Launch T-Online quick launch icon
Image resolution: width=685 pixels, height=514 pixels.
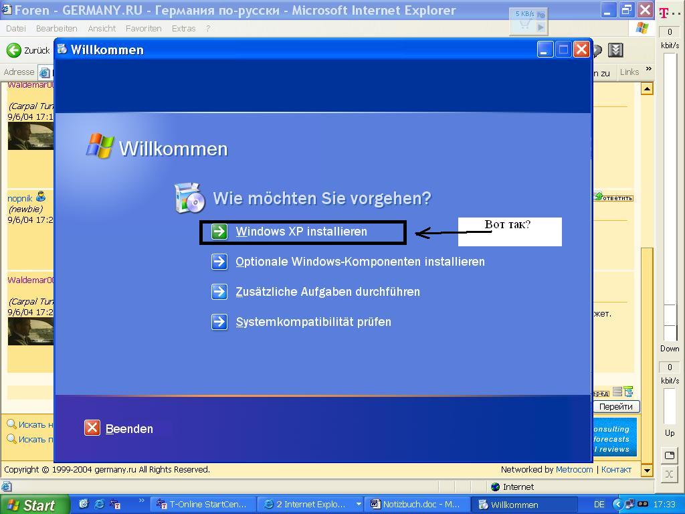point(115,504)
